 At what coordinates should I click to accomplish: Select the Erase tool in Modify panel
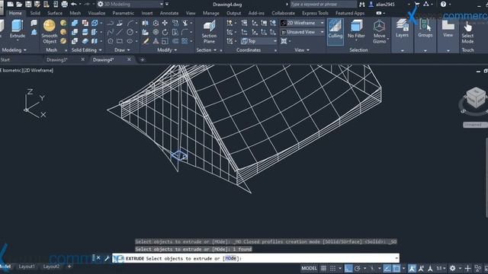[x=146, y=41]
